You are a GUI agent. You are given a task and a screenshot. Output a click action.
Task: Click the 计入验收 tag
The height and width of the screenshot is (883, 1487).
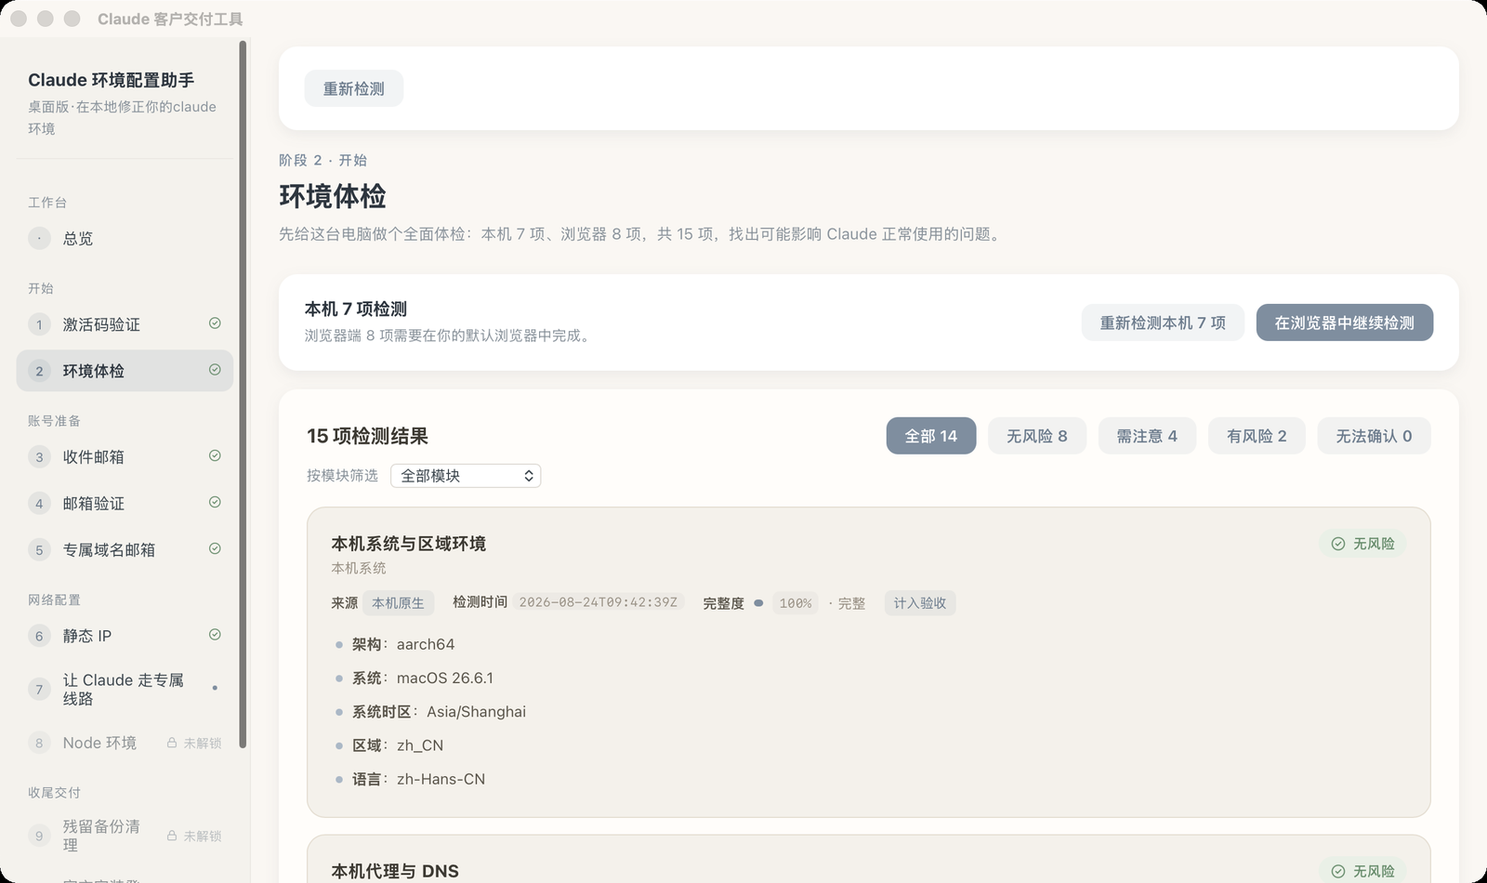click(920, 603)
